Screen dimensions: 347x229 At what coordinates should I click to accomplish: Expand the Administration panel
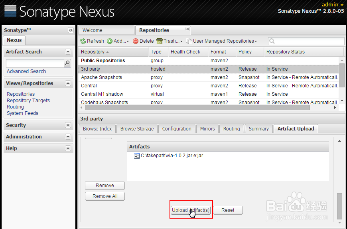click(68, 137)
